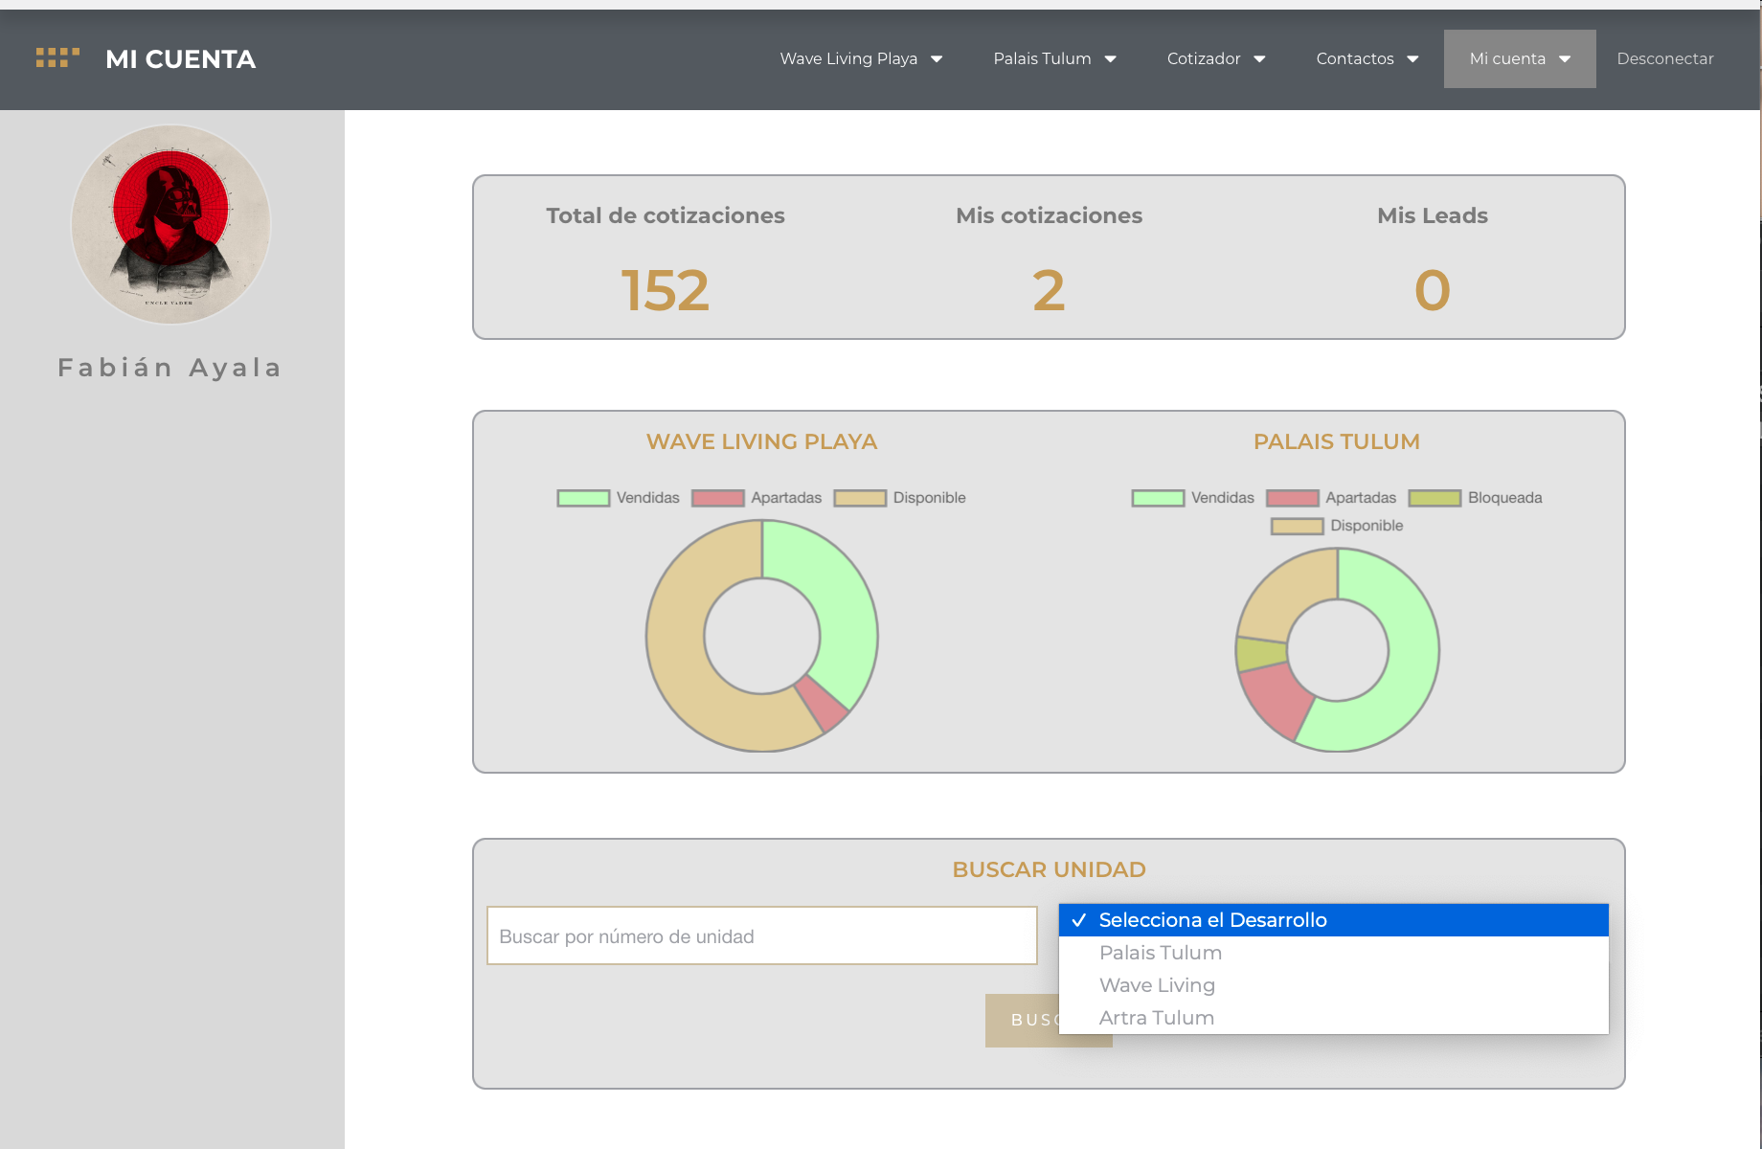
Task: Select the Selecciona el Desarrollo option
Action: point(1212,920)
